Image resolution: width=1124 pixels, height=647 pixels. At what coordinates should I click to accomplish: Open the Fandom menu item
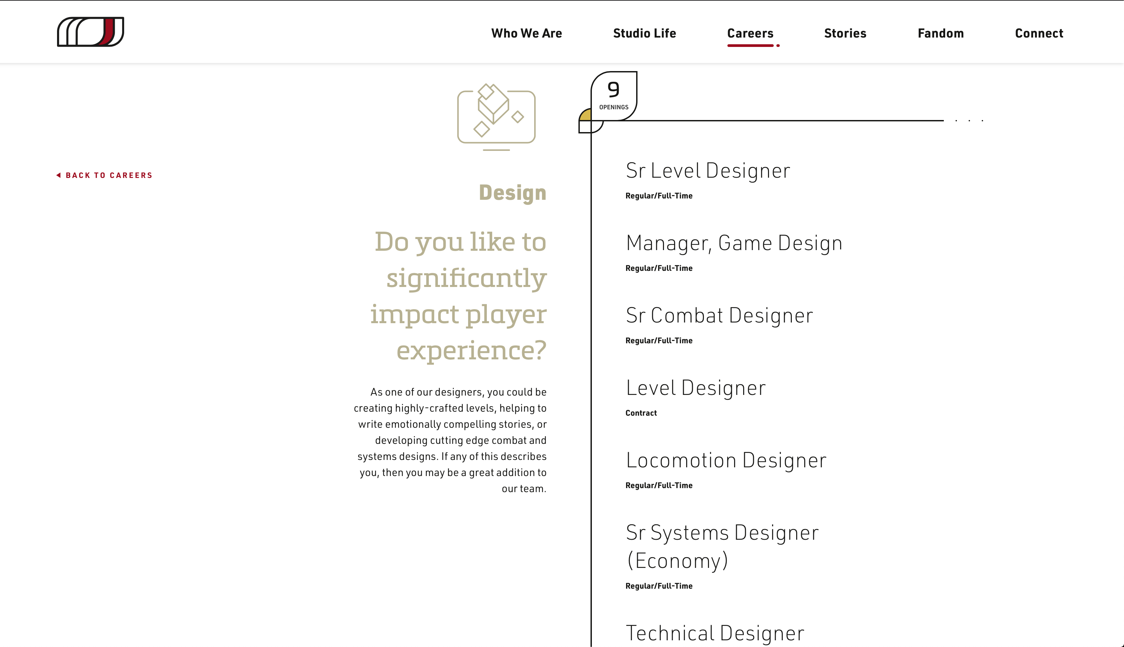pos(940,33)
